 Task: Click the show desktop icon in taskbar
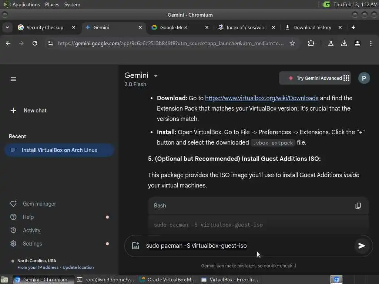click(4, 280)
